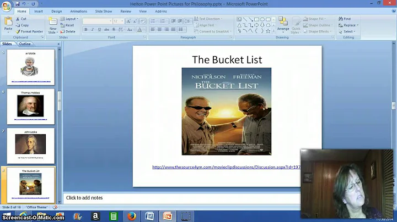
Task: Toggle Text Shadow formatting
Action: point(114,30)
